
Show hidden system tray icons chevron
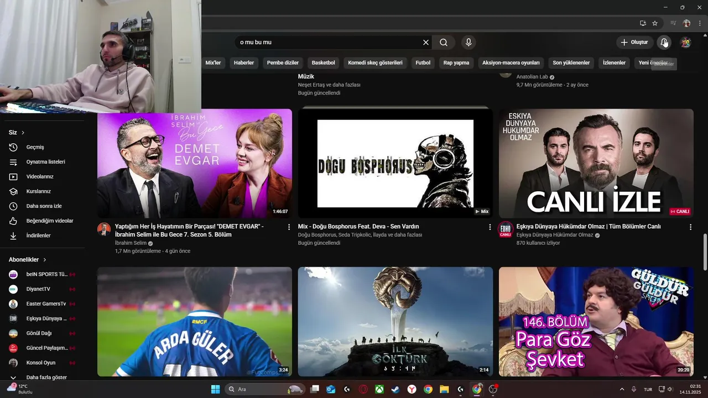pos(622,389)
